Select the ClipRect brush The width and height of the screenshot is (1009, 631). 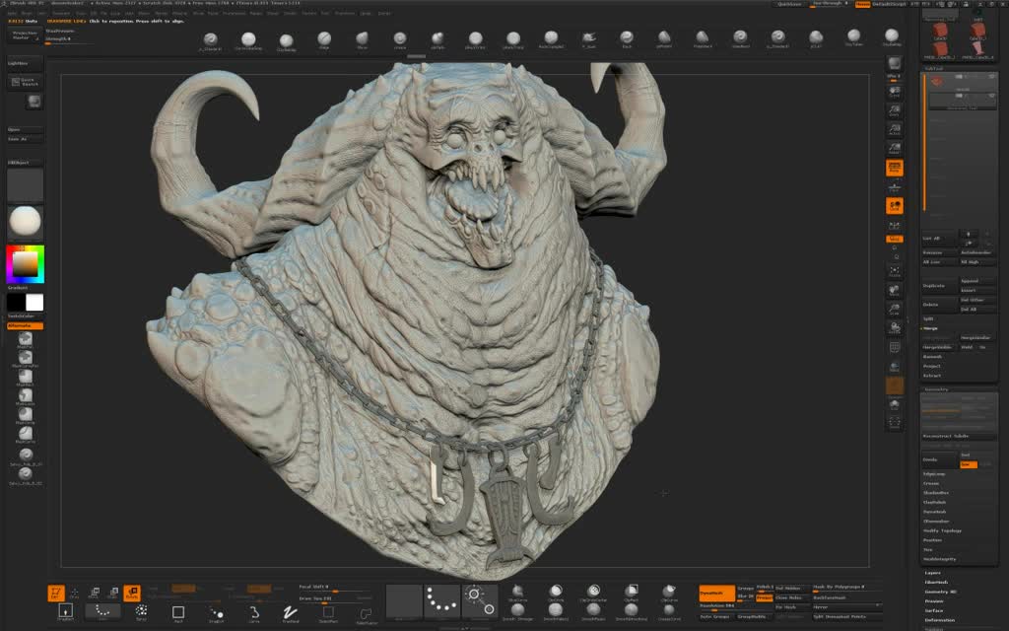(x=632, y=593)
